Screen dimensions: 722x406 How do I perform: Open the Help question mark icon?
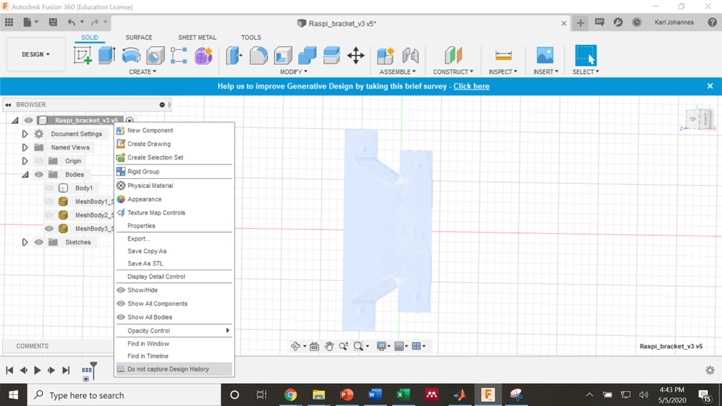coord(712,22)
